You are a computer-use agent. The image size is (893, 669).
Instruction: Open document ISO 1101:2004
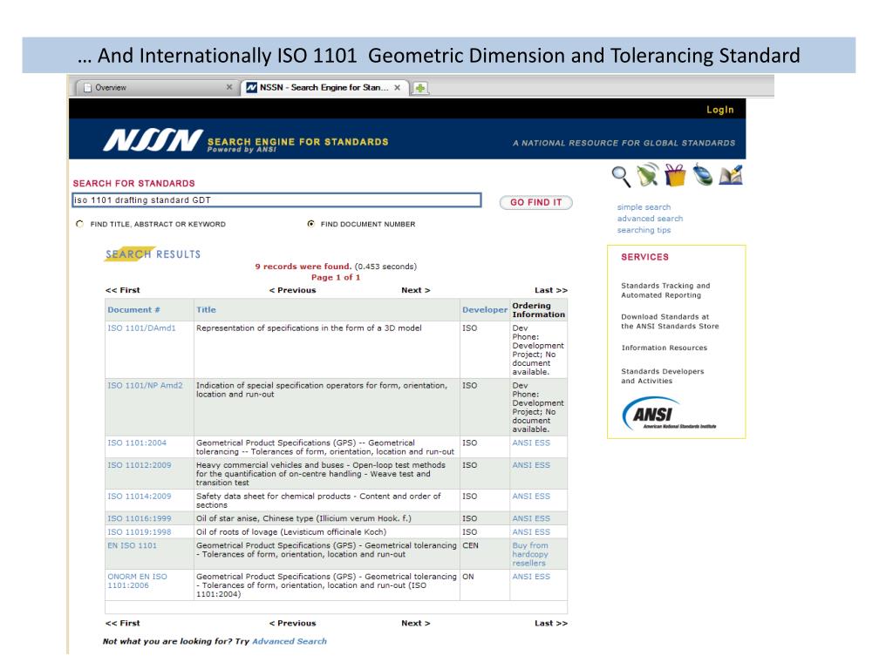(137, 443)
